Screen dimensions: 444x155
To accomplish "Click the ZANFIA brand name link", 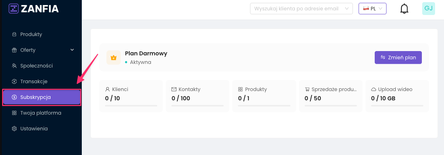I will tap(40, 9).
